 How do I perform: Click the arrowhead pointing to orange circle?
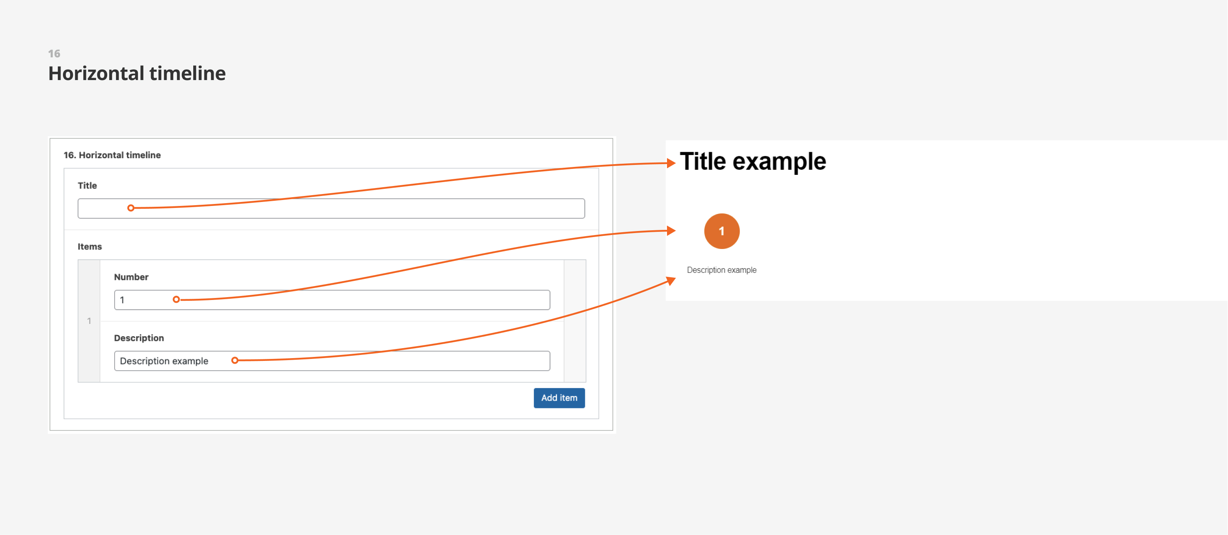point(671,231)
